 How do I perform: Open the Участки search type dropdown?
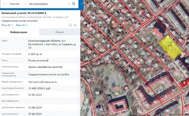pos(18,4)
